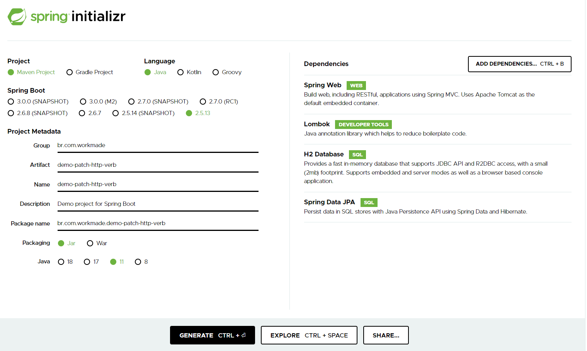Click the Spring Data JPA dependency entry
This screenshot has height=351, width=587.
tap(437, 207)
